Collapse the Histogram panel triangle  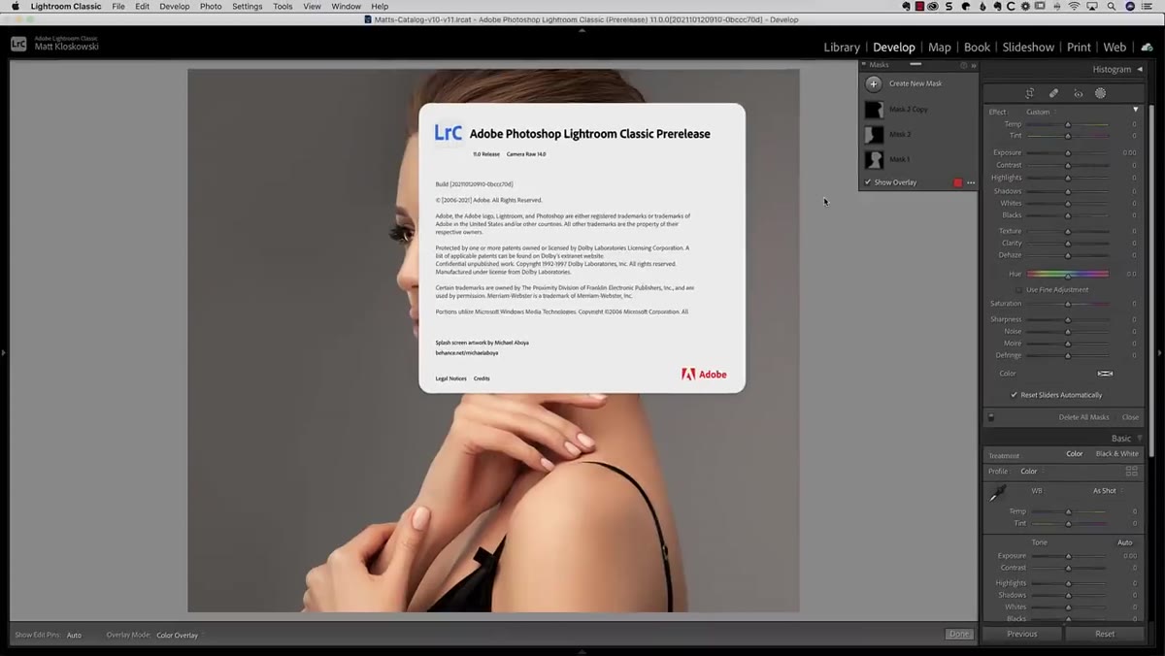pyautogui.click(x=1140, y=69)
